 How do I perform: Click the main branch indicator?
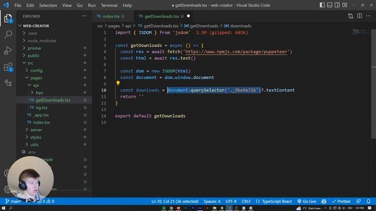coord(13,202)
